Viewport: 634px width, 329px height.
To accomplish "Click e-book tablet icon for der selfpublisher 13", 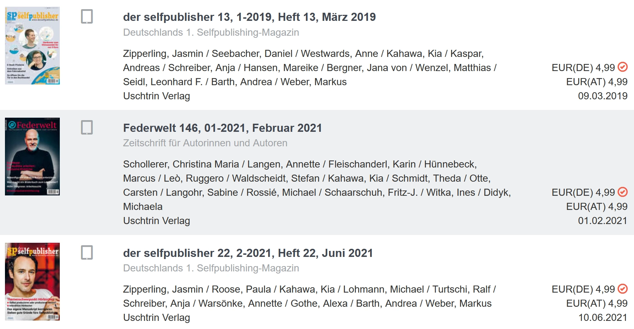I will pyautogui.click(x=87, y=17).
